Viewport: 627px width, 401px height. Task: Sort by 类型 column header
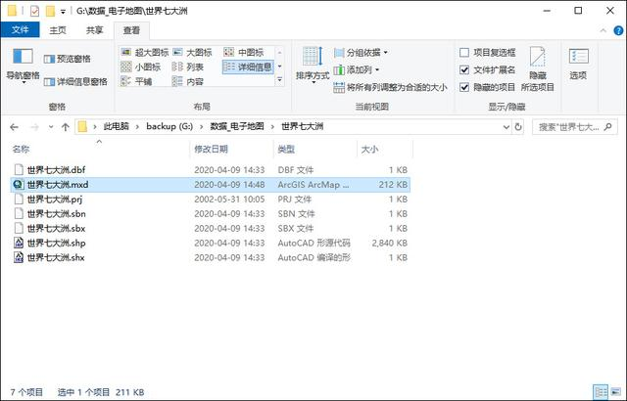coord(315,150)
